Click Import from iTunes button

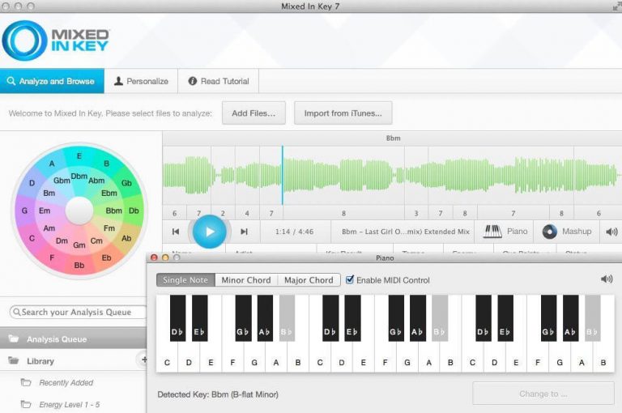click(x=343, y=113)
